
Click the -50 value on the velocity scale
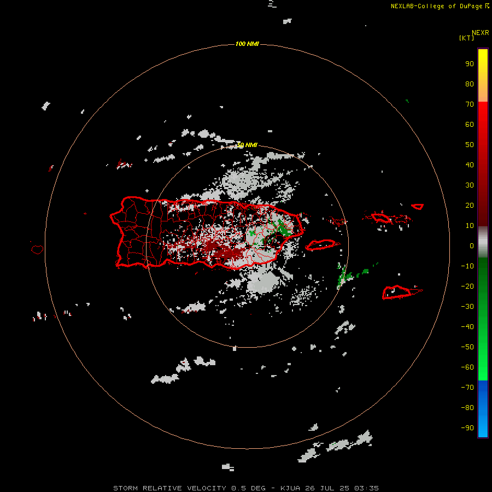(x=467, y=347)
